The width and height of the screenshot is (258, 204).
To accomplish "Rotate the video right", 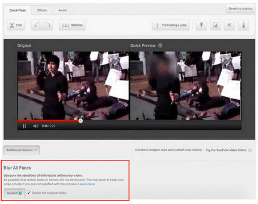I will coord(48,25).
